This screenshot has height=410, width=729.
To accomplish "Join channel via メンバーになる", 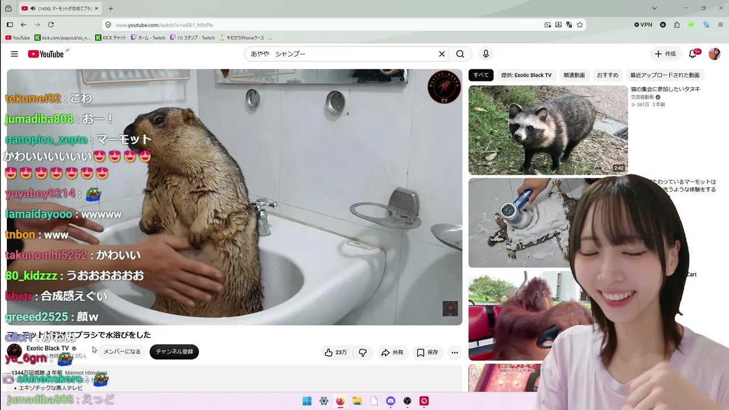I will [122, 351].
